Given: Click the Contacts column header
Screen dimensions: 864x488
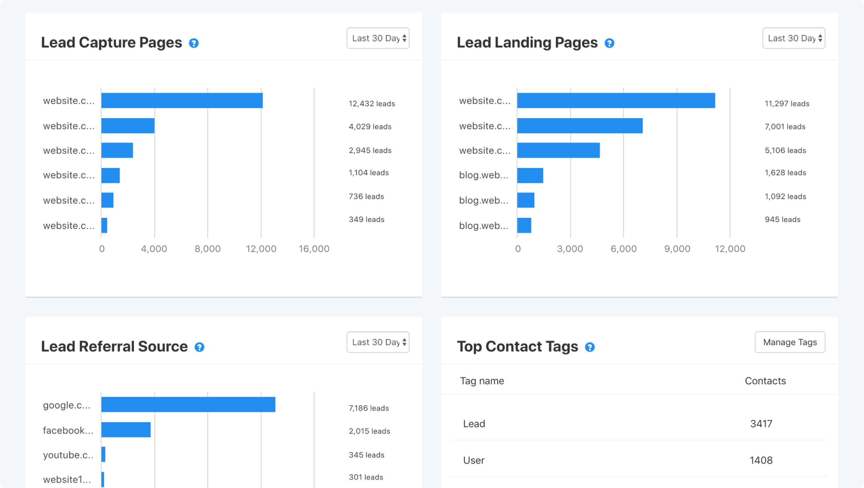Looking at the screenshot, I should point(765,381).
